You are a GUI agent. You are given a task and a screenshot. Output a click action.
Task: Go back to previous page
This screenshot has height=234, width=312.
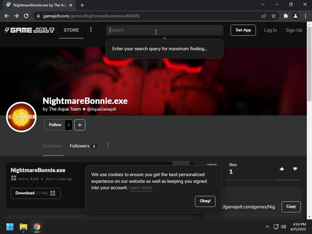(x=7, y=16)
